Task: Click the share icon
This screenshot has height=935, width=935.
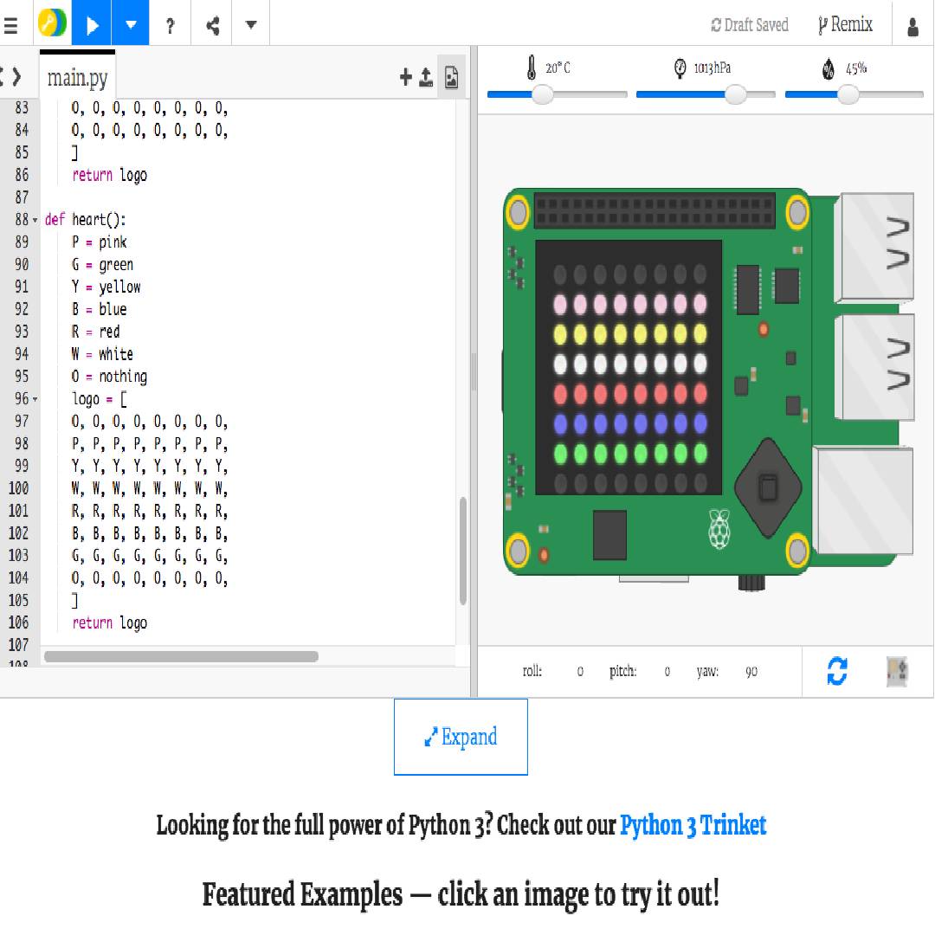Action: pyautogui.click(x=212, y=25)
